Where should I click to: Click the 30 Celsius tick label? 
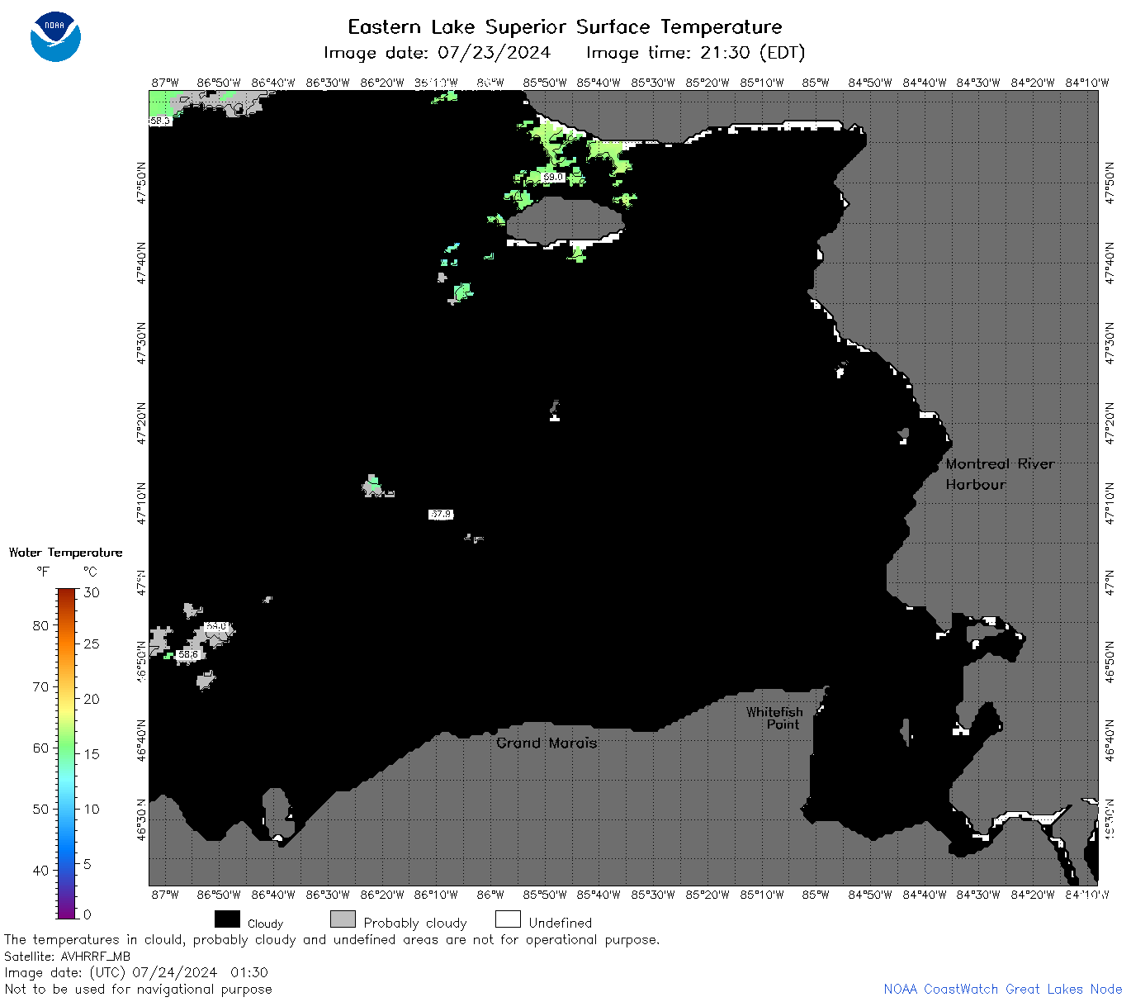click(x=92, y=592)
